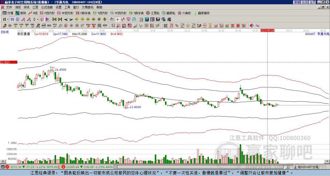Click the percent sign tool icon
The width and height of the screenshot is (330, 176).
tap(177, 26)
